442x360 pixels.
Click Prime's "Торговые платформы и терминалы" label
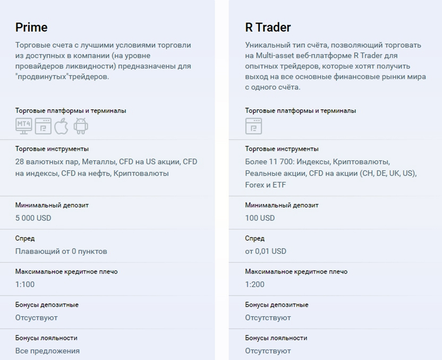[71, 111]
